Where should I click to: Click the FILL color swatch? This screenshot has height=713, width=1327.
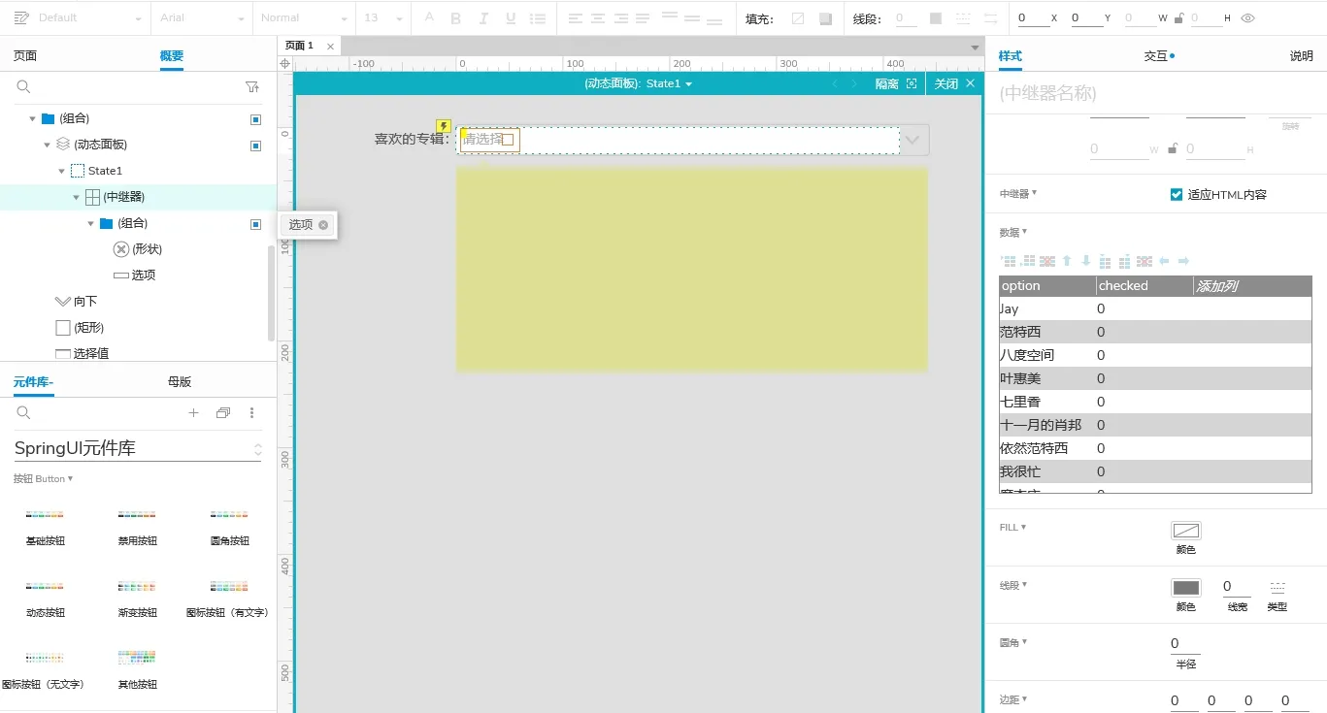pyautogui.click(x=1185, y=531)
